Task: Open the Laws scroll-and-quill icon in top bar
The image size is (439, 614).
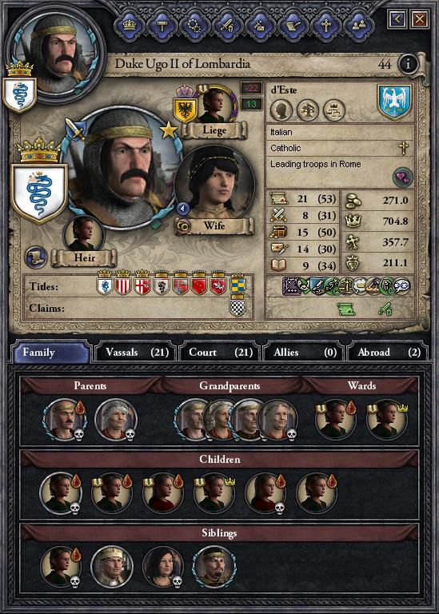Action: [293, 26]
